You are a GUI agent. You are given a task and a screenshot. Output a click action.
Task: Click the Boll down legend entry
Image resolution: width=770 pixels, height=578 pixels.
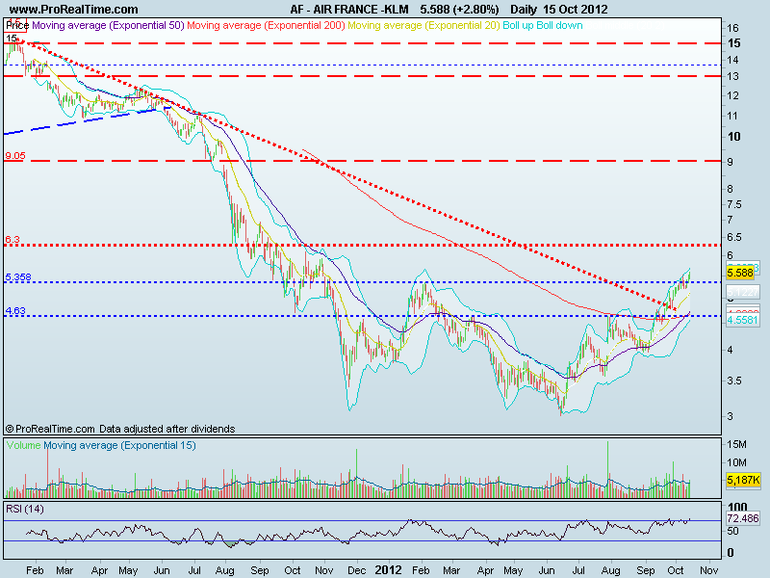559,26
